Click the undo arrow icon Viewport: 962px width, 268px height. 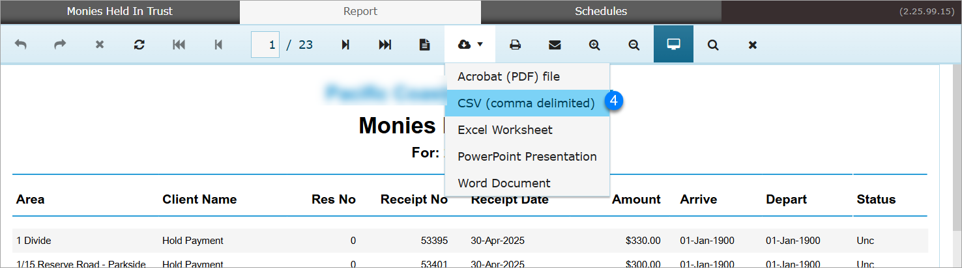(21, 45)
